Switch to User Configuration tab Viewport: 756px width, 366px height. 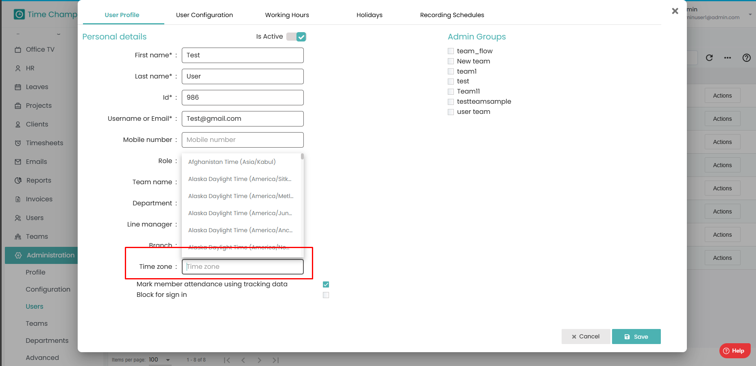coord(205,15)
